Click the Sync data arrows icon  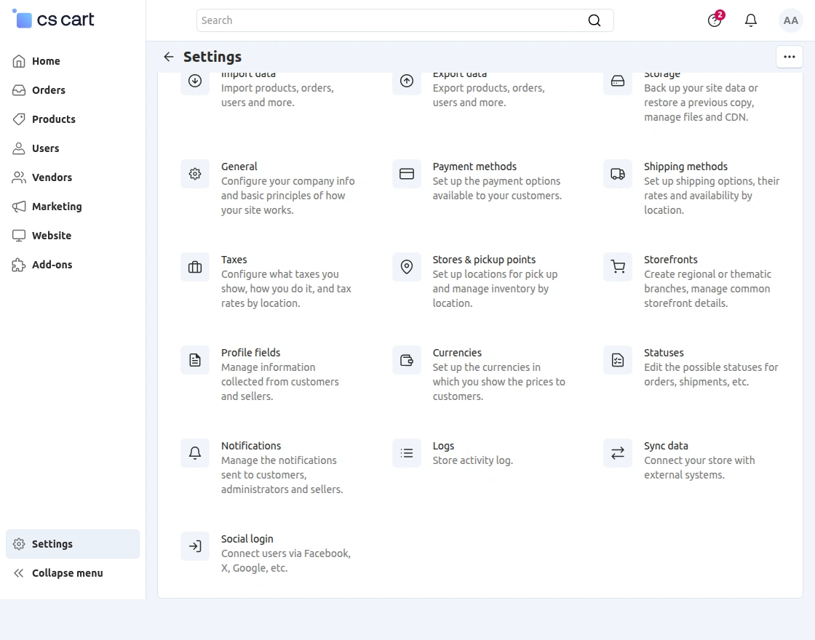pos(618,453)
